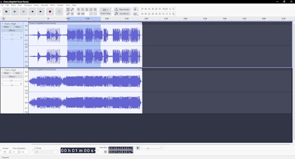Choose the Draw (pencil) tool

68,14
